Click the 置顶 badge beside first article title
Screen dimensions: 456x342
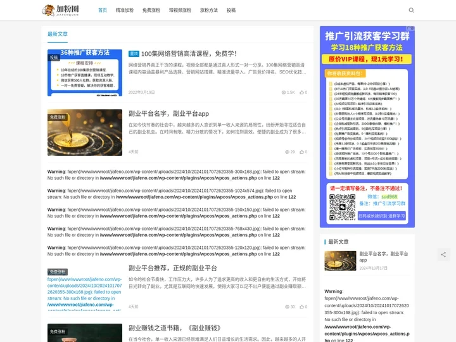pyautogui.click(x=134, y=54)
